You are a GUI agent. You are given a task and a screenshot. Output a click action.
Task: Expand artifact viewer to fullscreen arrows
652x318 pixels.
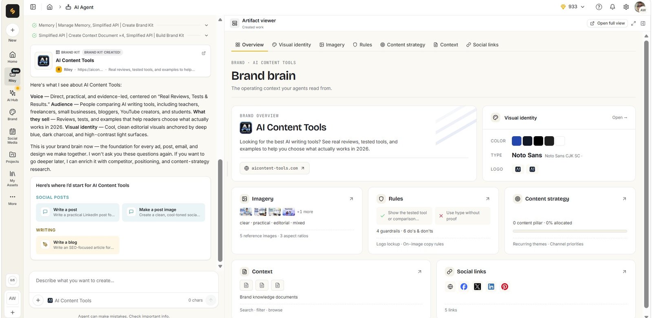(x=633, y=23)
